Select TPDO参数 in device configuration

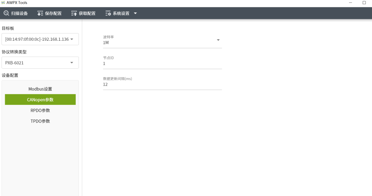coord(40,121)
